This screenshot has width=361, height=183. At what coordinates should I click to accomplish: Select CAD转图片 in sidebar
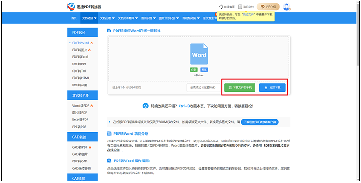[80, 154]
